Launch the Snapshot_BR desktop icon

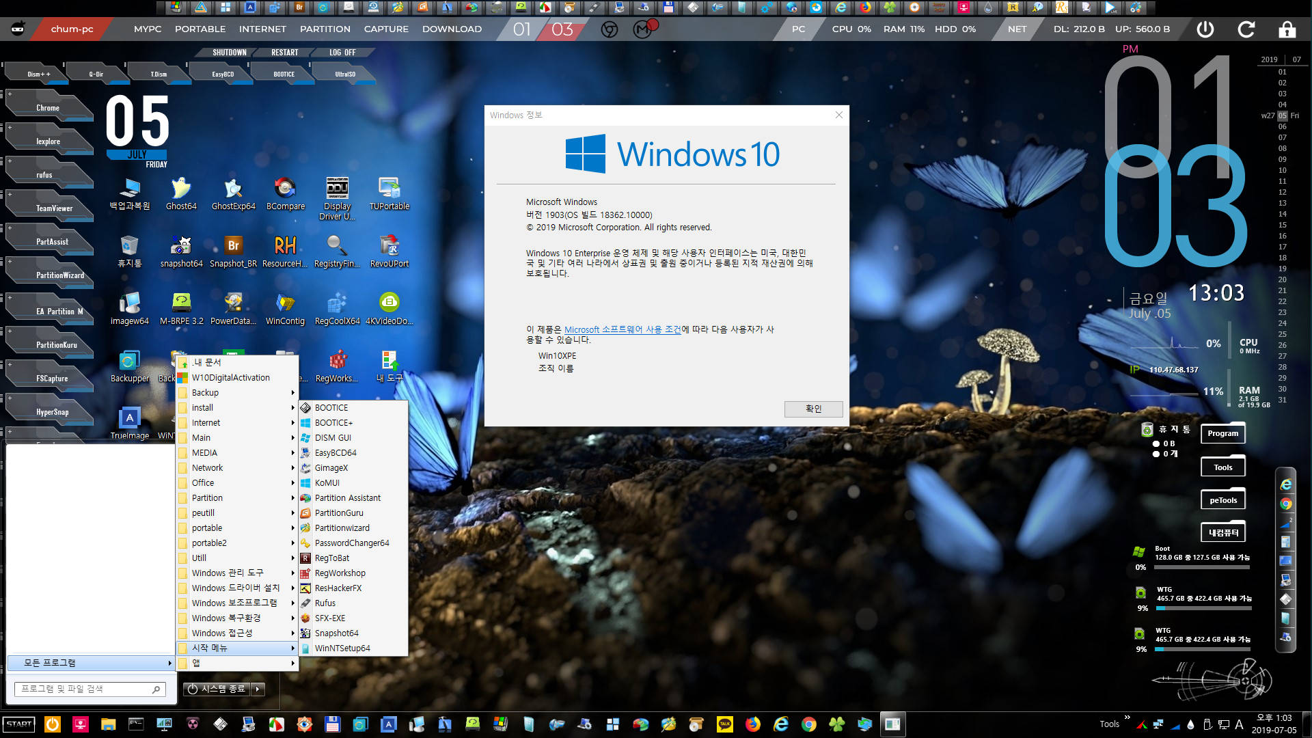pyautogui.click(x=234, y=251)
